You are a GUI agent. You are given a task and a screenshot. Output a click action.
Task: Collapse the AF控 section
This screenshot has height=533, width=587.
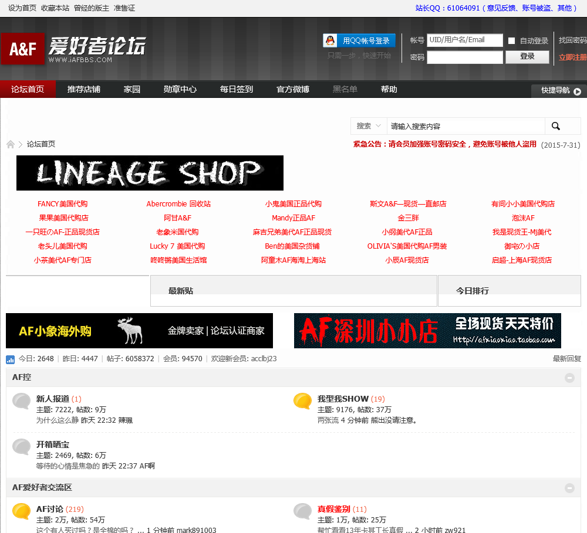tap(569, 378)
